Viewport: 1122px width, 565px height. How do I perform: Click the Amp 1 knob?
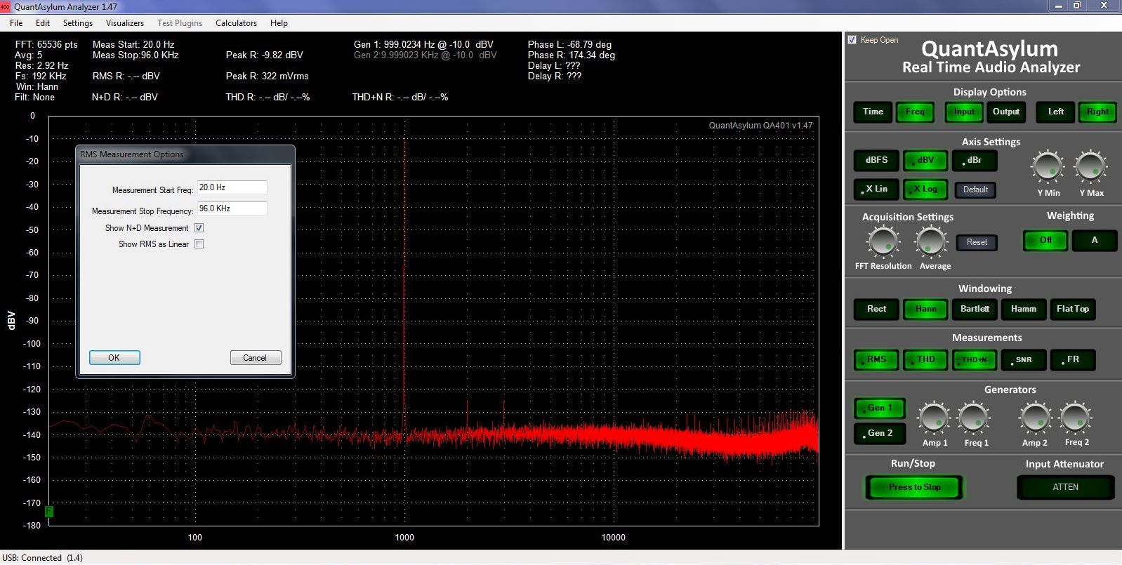click(935, 418)
